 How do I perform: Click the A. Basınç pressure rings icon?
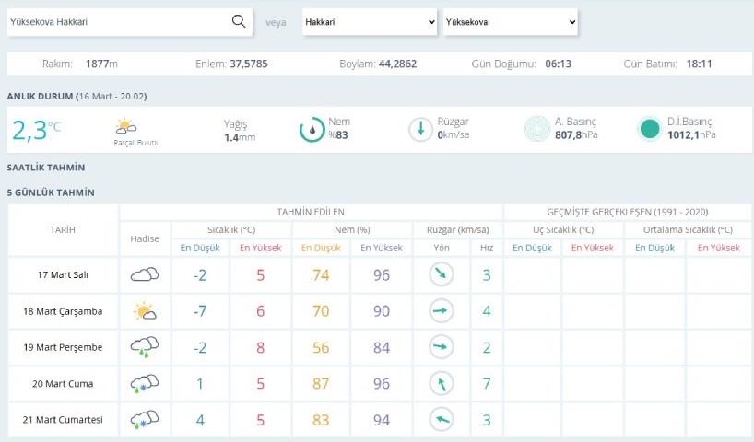536,130
